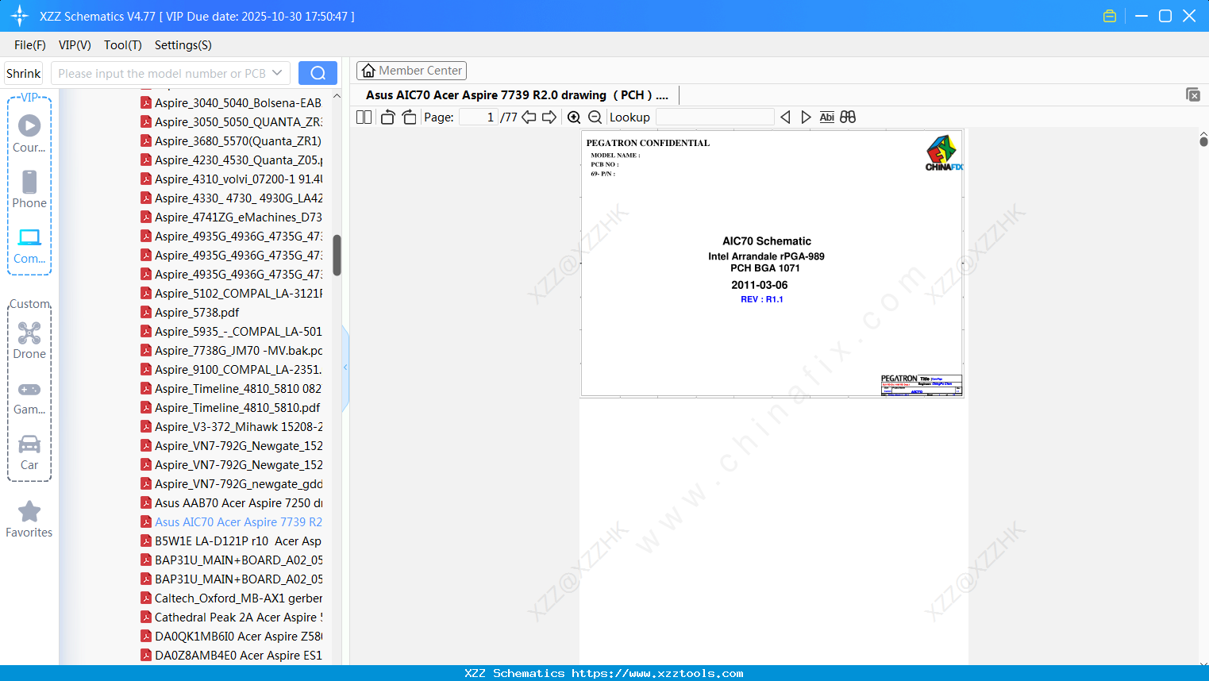Open the Course category in sidebar
1209x681 pixels.
click(x=29, y=134)
